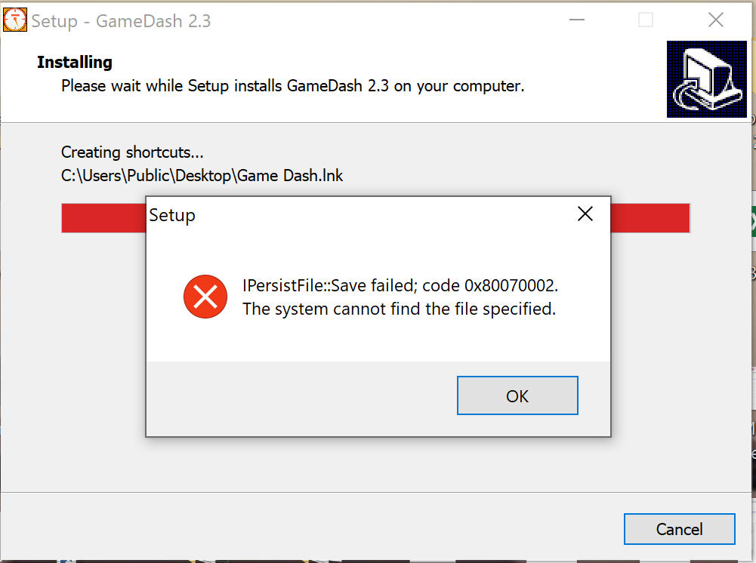Click the "Installing" heading
Screen dimensions: 756x563
(75, 62)
